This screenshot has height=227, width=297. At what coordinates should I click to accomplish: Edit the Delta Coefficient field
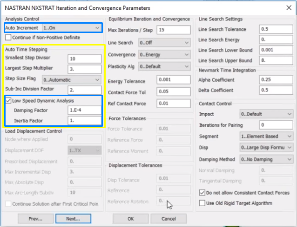pyautogui.click(x=276, y=90)
